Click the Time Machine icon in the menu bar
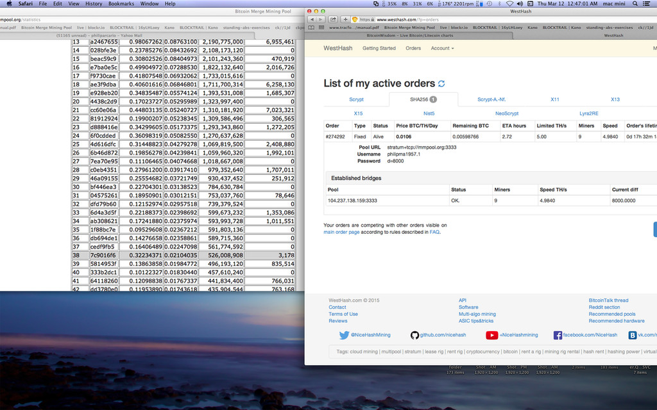Image resolution: width=657 pixels, height=410 pixels. tap(490, 3)
